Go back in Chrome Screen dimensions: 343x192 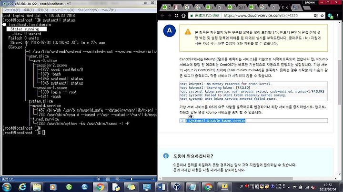click(162, 16)
